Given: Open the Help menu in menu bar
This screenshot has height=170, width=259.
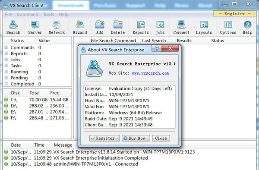Looking at the screenshot, I should click(x=63, y=15).
